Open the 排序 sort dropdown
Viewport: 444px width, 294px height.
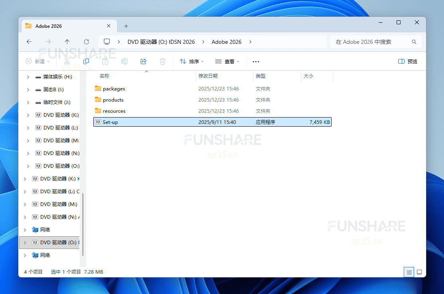coord(192,61)
